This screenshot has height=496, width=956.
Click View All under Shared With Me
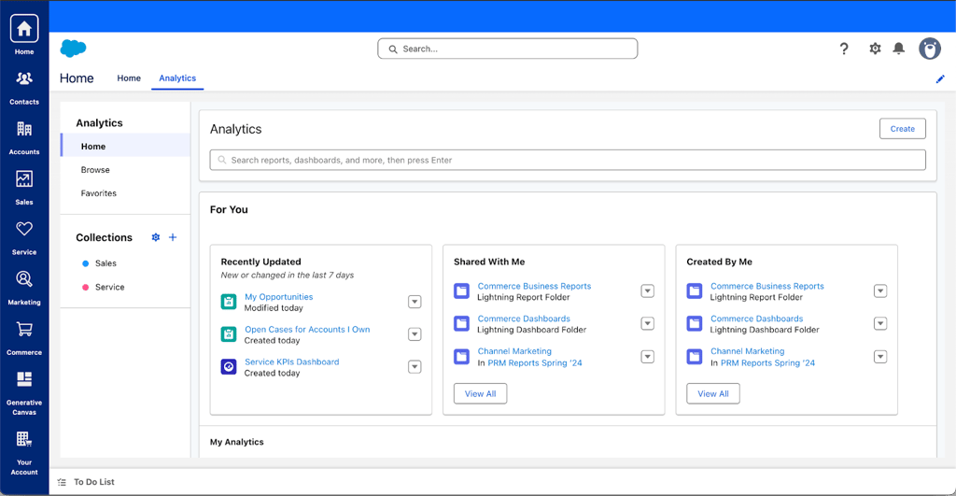coord(481,393)
